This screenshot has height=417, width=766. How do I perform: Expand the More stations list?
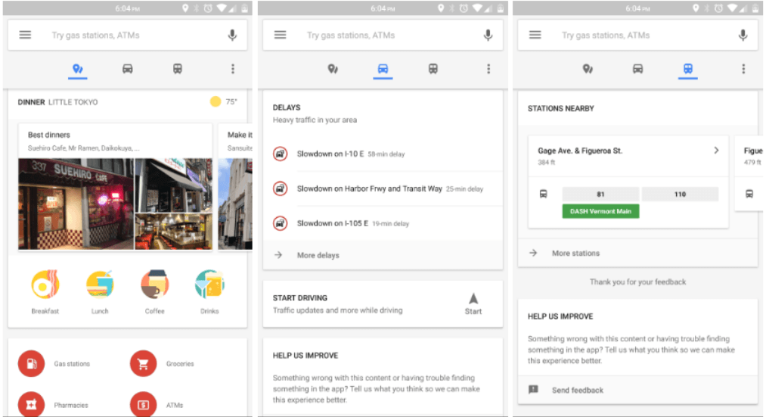[575, 254]
